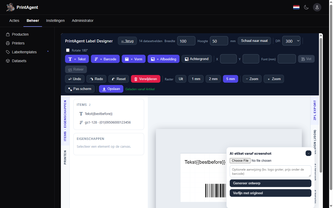Screen dimensions: 333x208
Task: Click the PrintAgent logo icon
Action: point(10,7)
